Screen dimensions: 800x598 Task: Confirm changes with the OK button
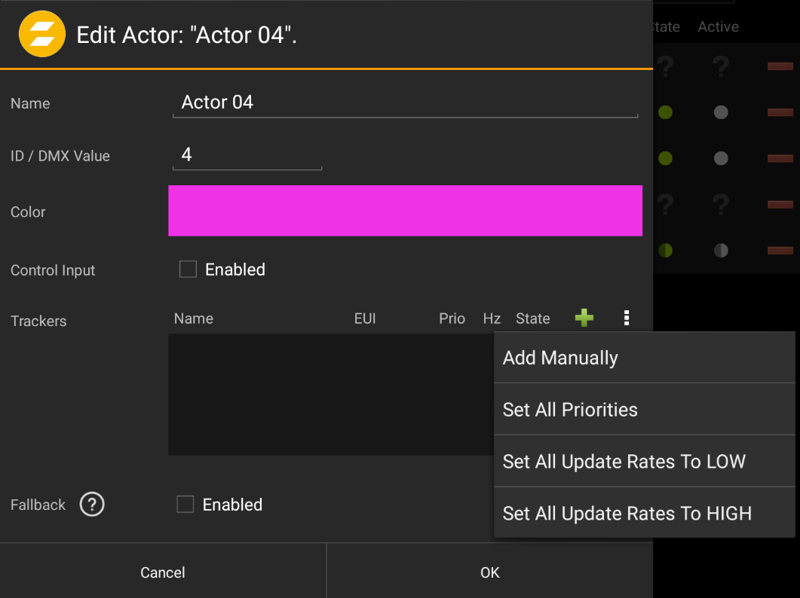click(x=489, y=572)
